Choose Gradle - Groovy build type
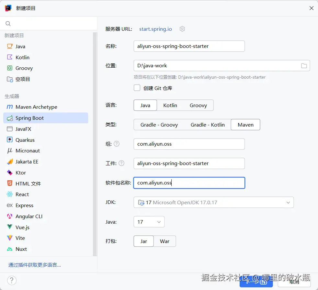The width and height of the screenshot is (318, 290). (x=159, y=125)
